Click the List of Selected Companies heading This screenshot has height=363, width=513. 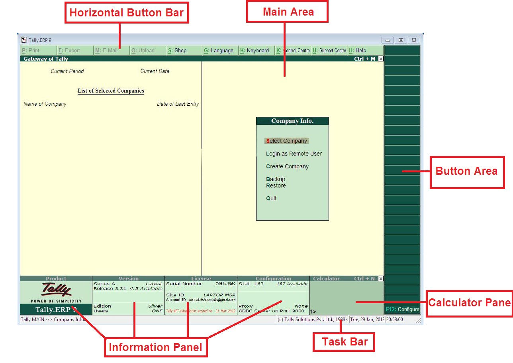pyautogui.click(x=111, y=91)
